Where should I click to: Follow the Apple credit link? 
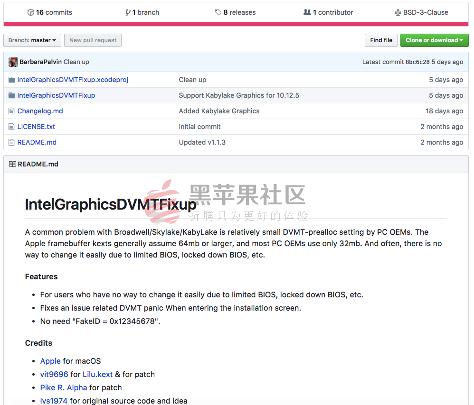50,361
